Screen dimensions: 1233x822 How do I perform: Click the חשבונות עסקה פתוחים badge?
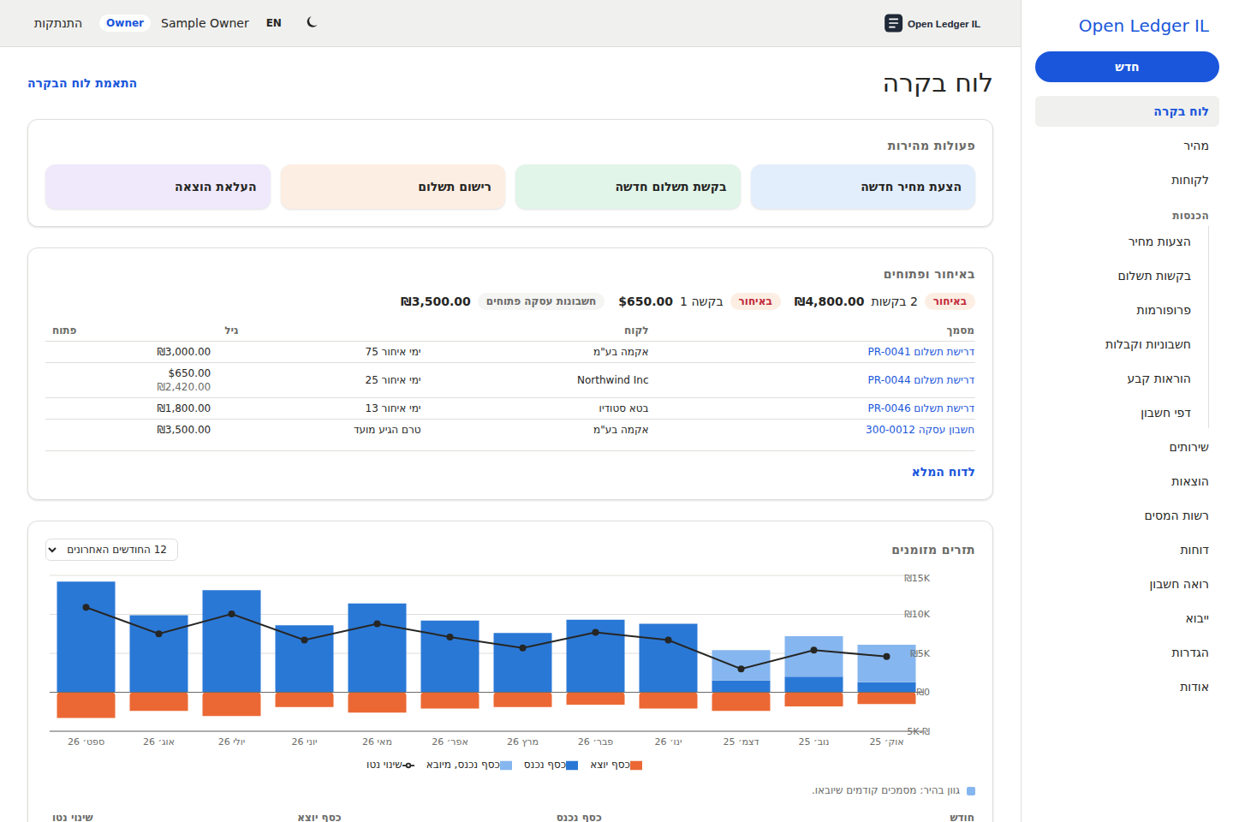pos(541,301)
